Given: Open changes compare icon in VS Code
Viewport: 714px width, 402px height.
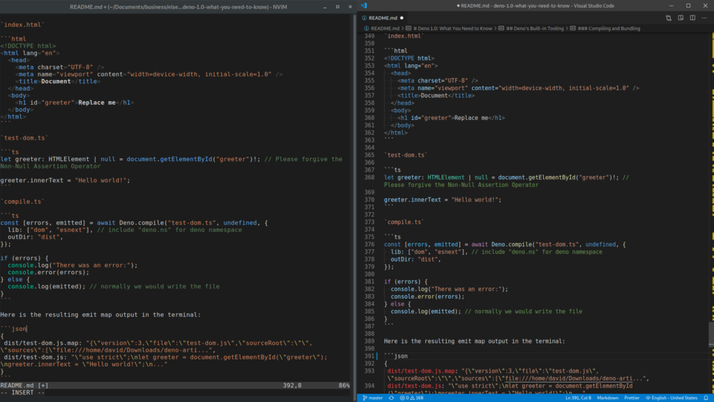Looking at the screenshot, I should [x=669, y=18].
